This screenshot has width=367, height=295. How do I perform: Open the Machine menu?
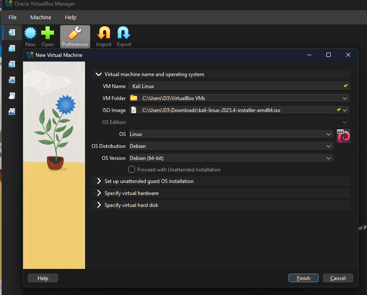tap(41, 18)
